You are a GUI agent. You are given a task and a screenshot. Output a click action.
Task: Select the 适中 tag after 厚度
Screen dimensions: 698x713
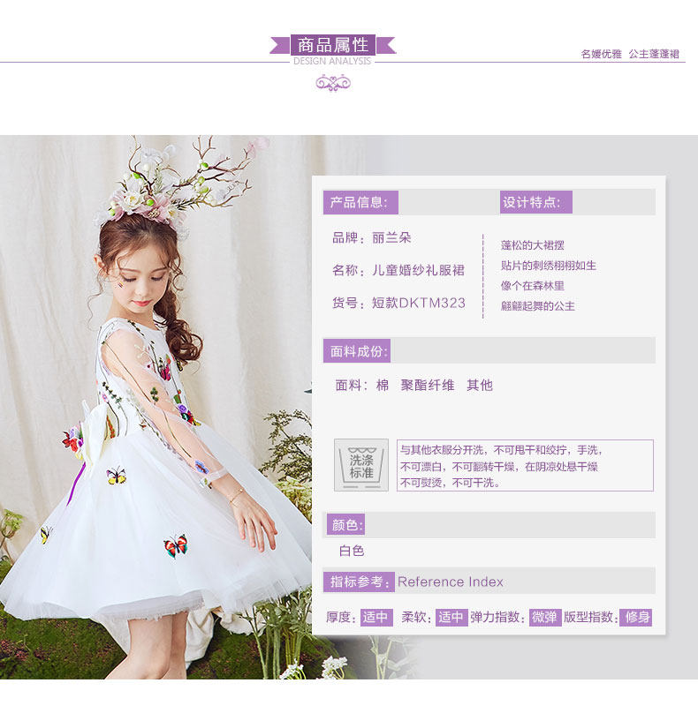[x=376, y=617]
